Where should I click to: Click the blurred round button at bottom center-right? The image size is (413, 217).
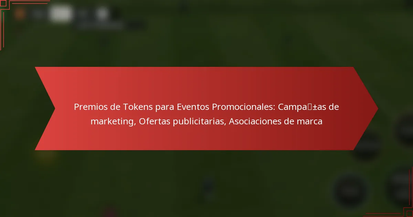(x=350, y=190)
